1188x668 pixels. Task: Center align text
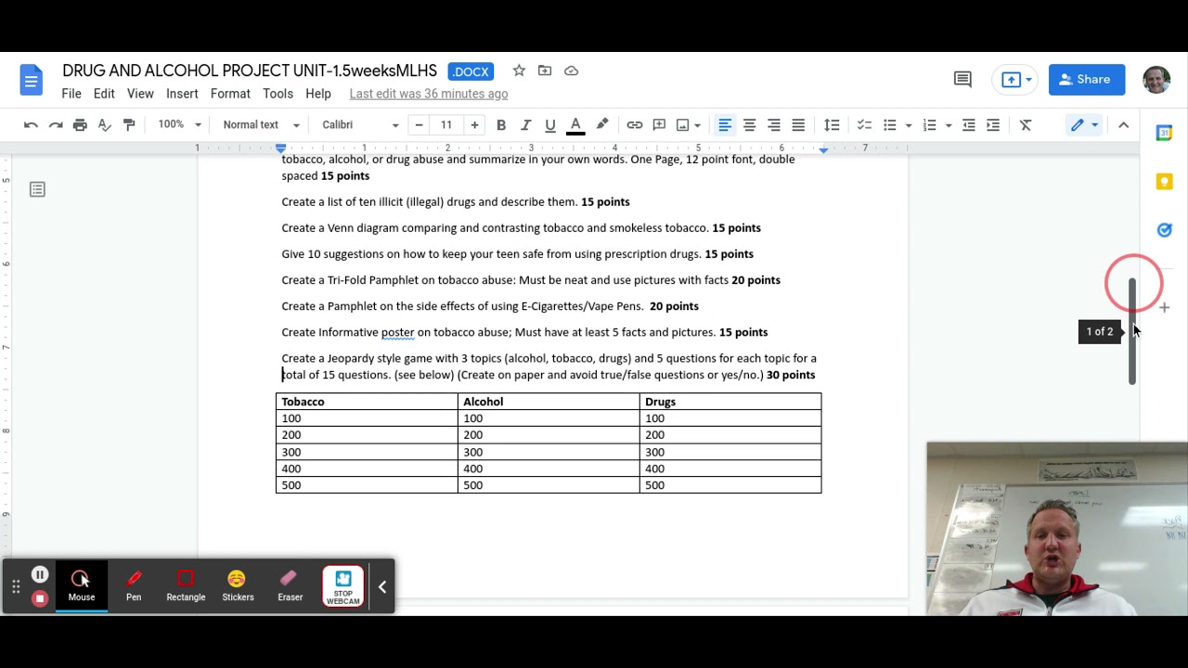pyautogui.click(x=749, y=125)
